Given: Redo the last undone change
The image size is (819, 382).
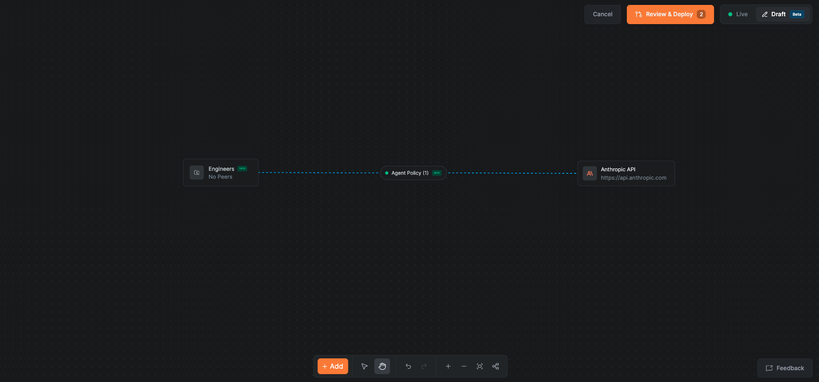Looking at the screenshot, I should (x=424, y=366).
